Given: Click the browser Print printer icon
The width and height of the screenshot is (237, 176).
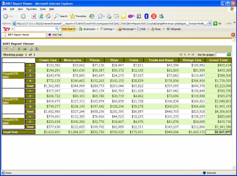Looking at the screenshot, I should (109, 16).
